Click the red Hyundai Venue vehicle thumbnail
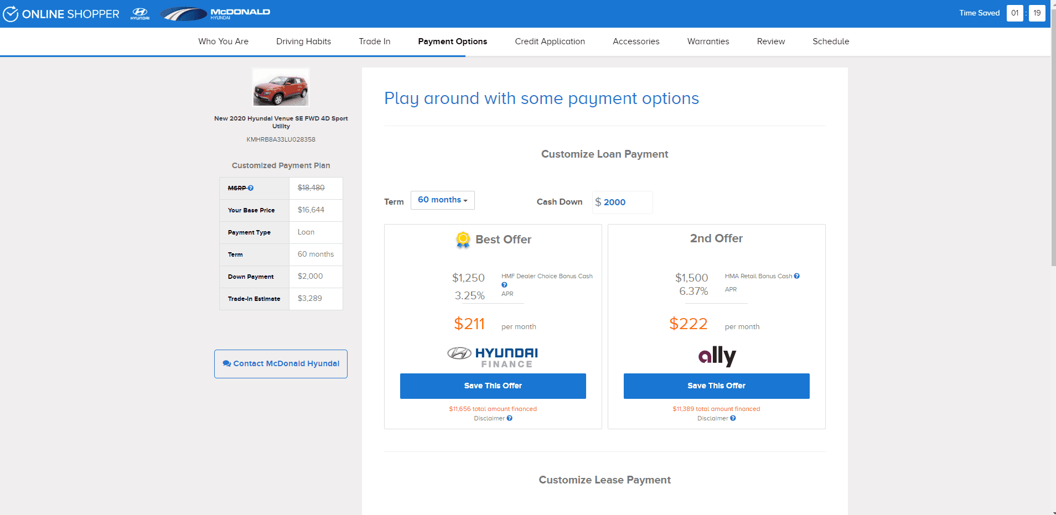The width and height of the screenshot is (1056, 515). [x=281, y=87]
